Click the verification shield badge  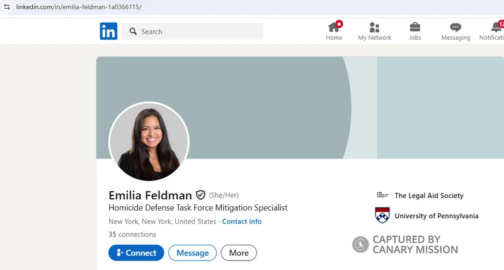click(x=200, y=195)
